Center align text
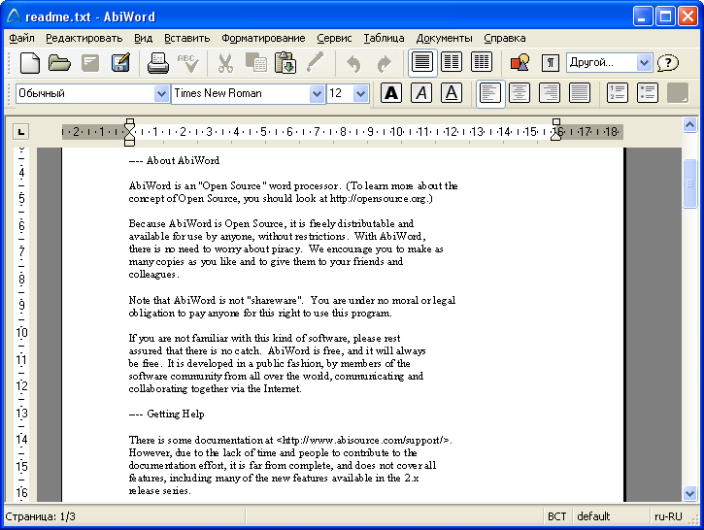The width and height of the screenshot is (704, 530). pos(520,93)
